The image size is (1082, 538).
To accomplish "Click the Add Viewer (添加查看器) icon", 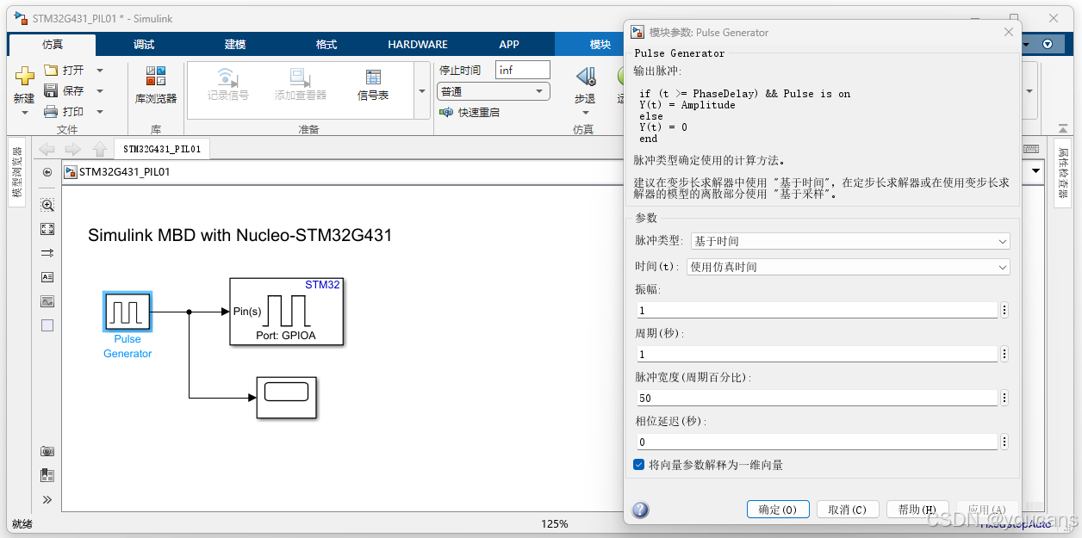I will click(300, 77).
